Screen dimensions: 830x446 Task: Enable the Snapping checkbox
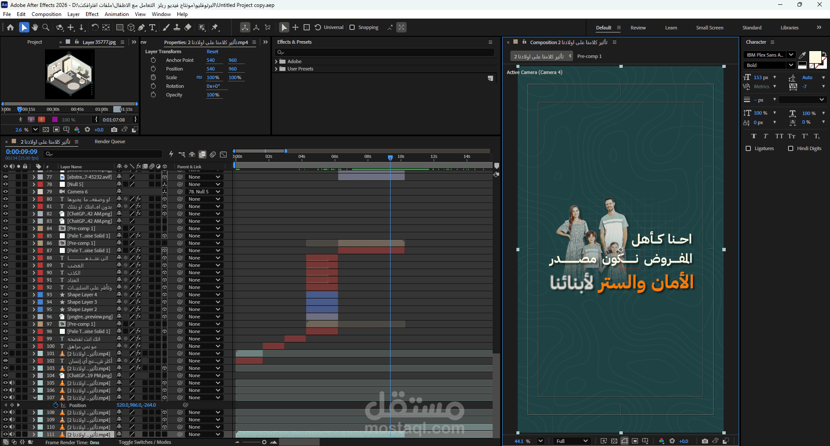tap(352, 27)
